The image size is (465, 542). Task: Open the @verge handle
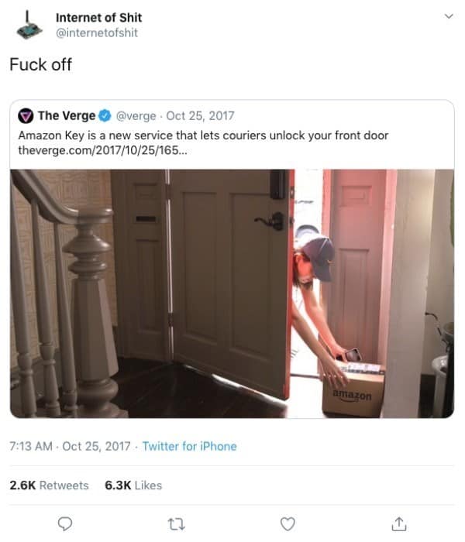tap(136, 116)
